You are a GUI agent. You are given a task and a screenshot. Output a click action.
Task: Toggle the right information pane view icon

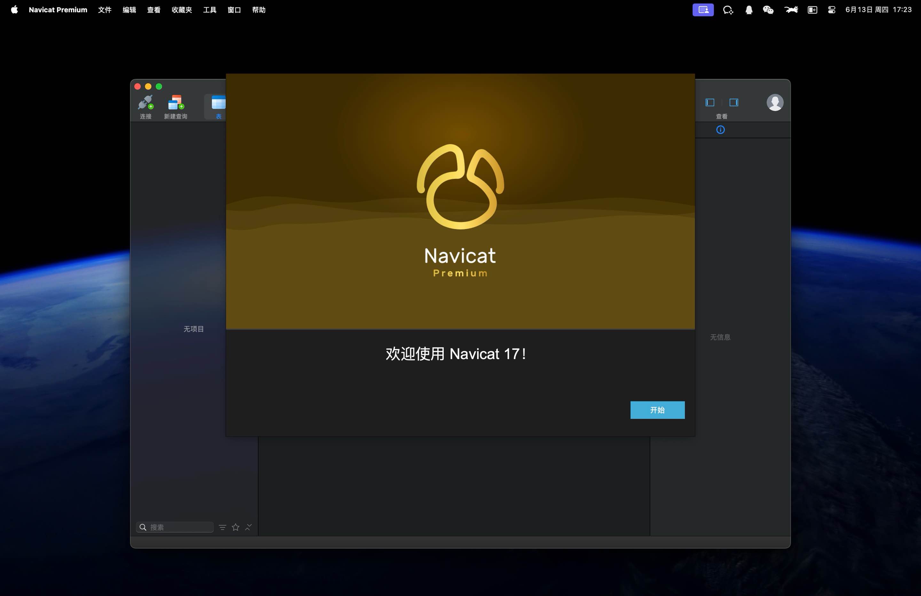click(x=734, y=102)
